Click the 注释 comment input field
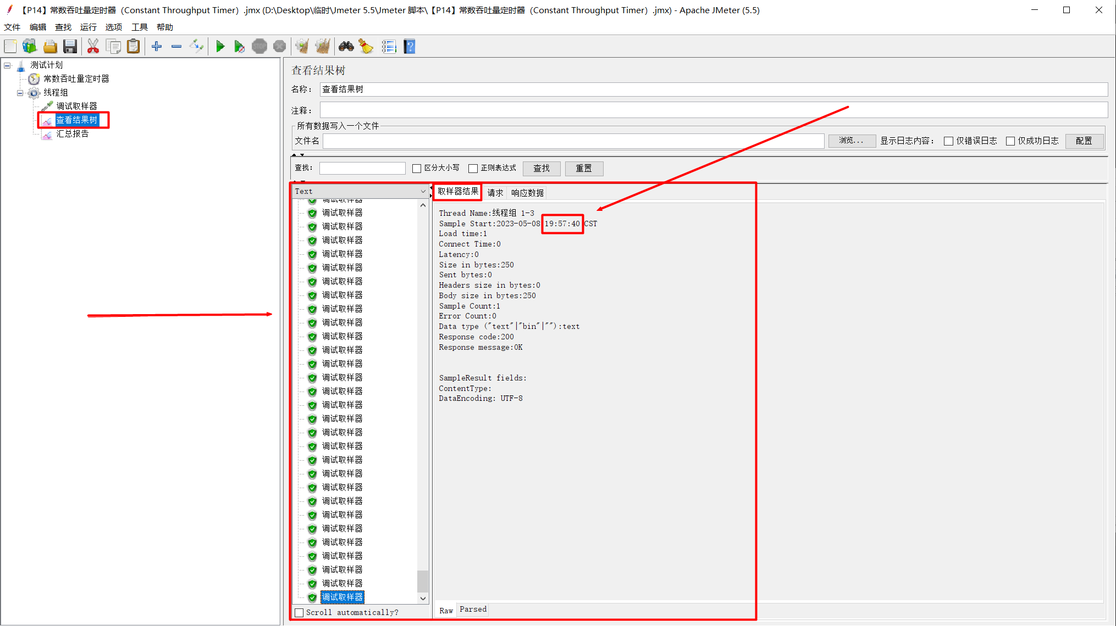 [714, 110]
